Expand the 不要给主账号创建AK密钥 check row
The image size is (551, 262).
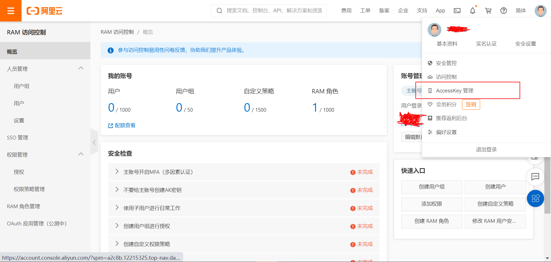(244, 190)
